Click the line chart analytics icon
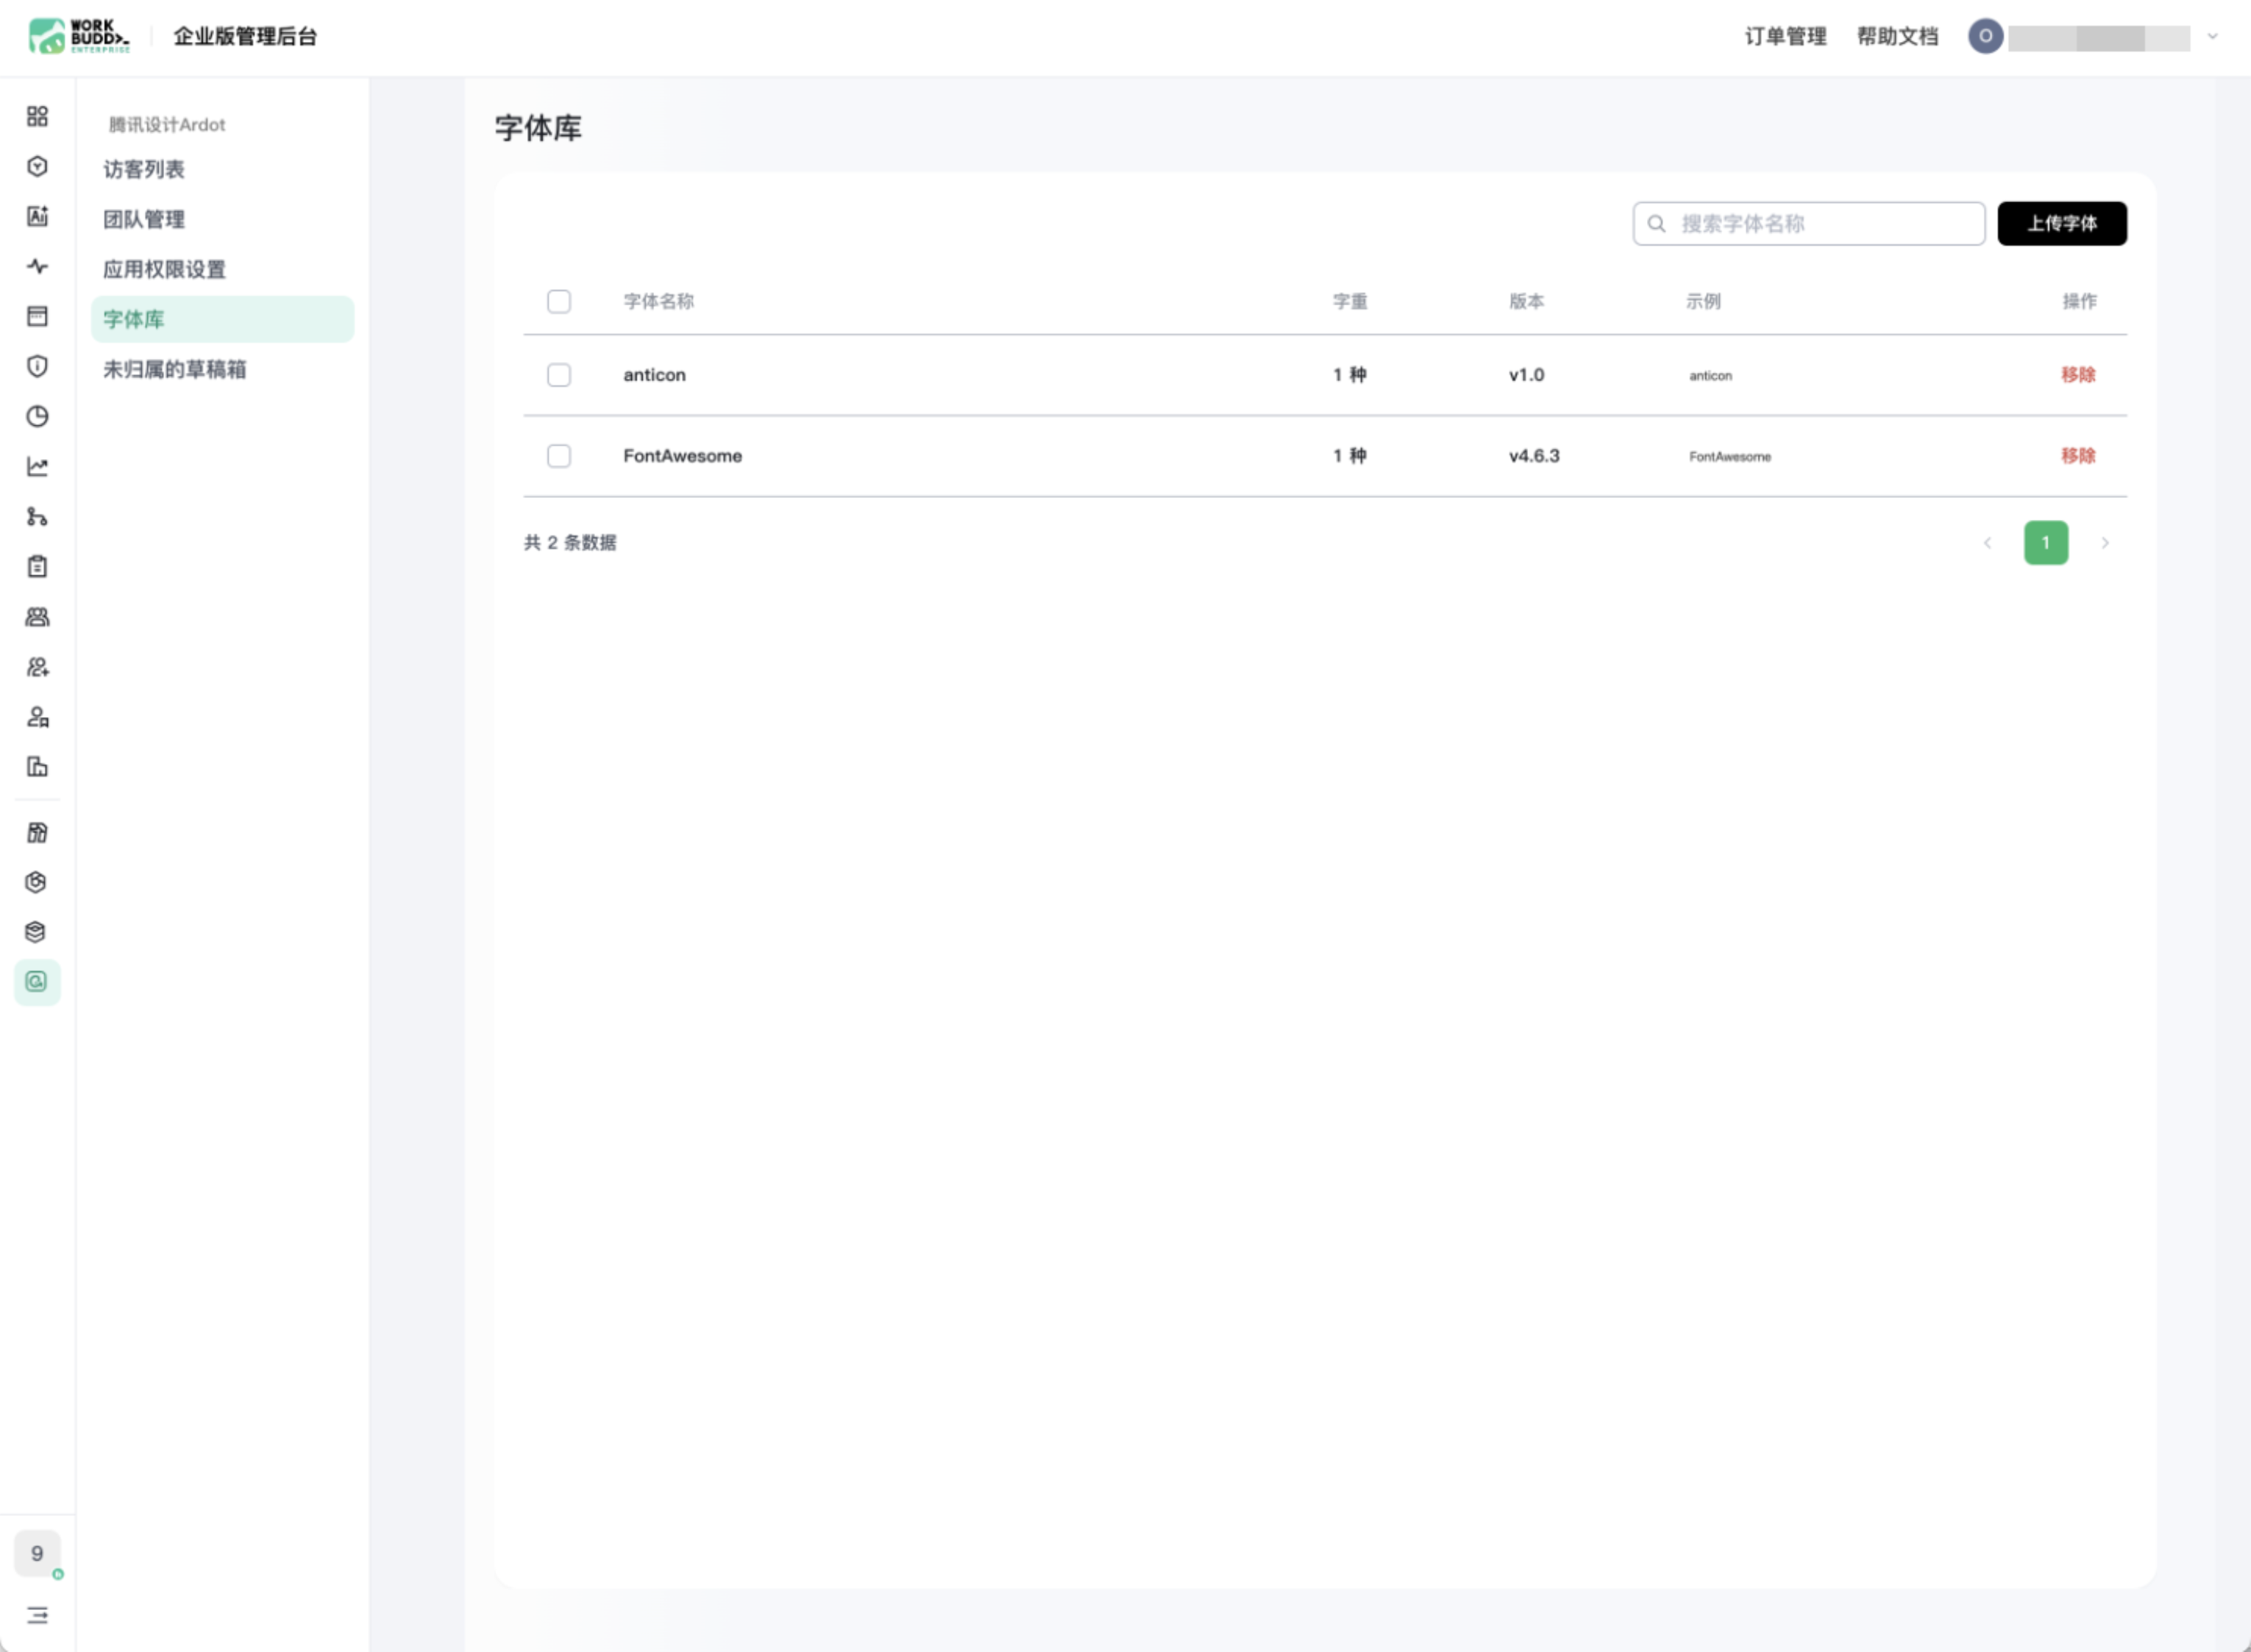2251x1652 pixels. [37, 466]
